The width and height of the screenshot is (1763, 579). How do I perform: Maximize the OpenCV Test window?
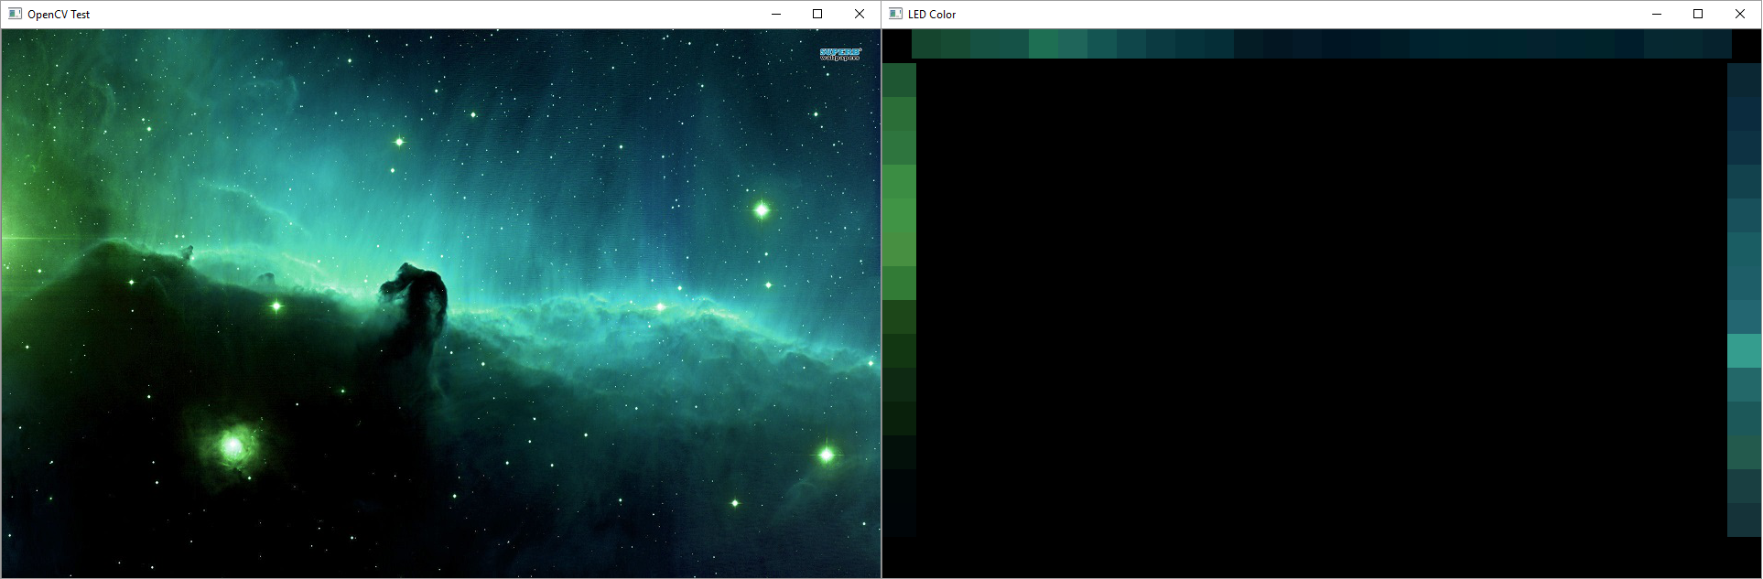click(x=817, y=14)
